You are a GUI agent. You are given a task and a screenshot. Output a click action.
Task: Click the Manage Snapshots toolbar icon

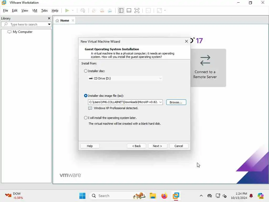click(110, 11)
